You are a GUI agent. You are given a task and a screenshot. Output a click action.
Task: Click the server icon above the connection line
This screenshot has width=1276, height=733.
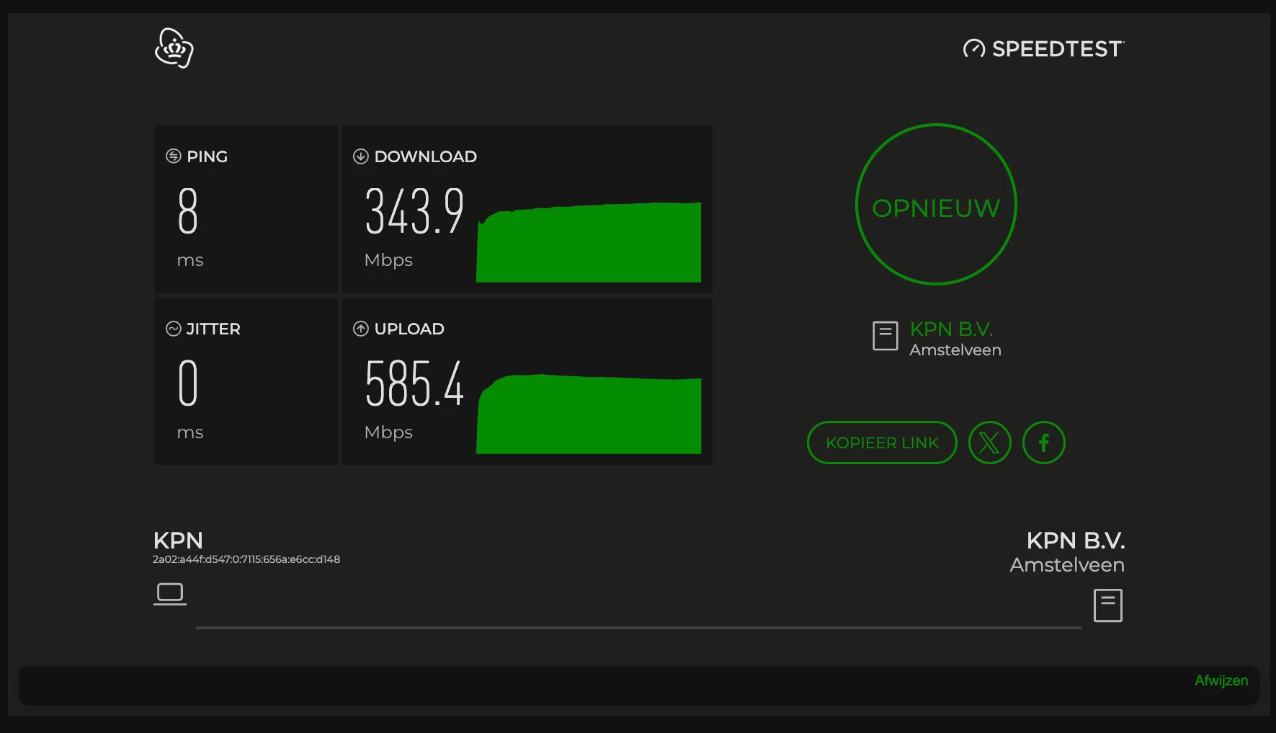1108,605
